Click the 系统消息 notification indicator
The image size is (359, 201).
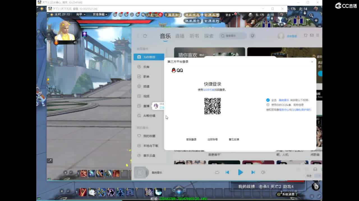pos(287,194)
